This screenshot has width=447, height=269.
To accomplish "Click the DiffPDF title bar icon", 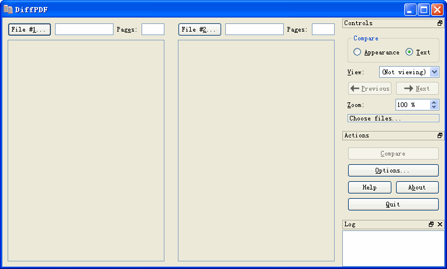I will coord(8,9).
